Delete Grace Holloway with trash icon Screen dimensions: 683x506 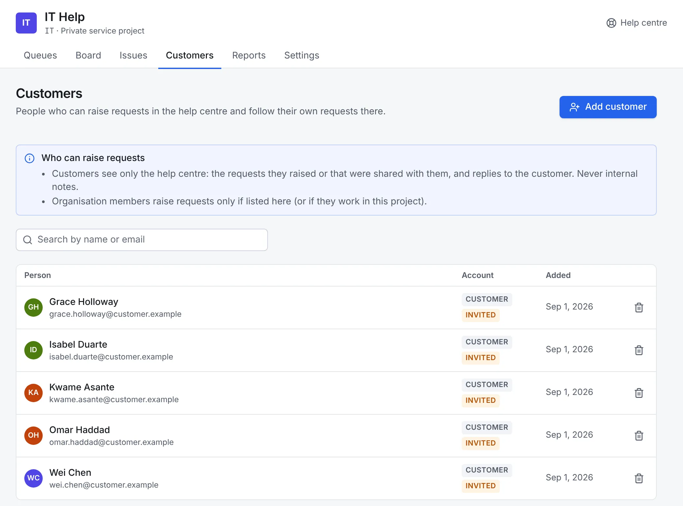(639, 308)
